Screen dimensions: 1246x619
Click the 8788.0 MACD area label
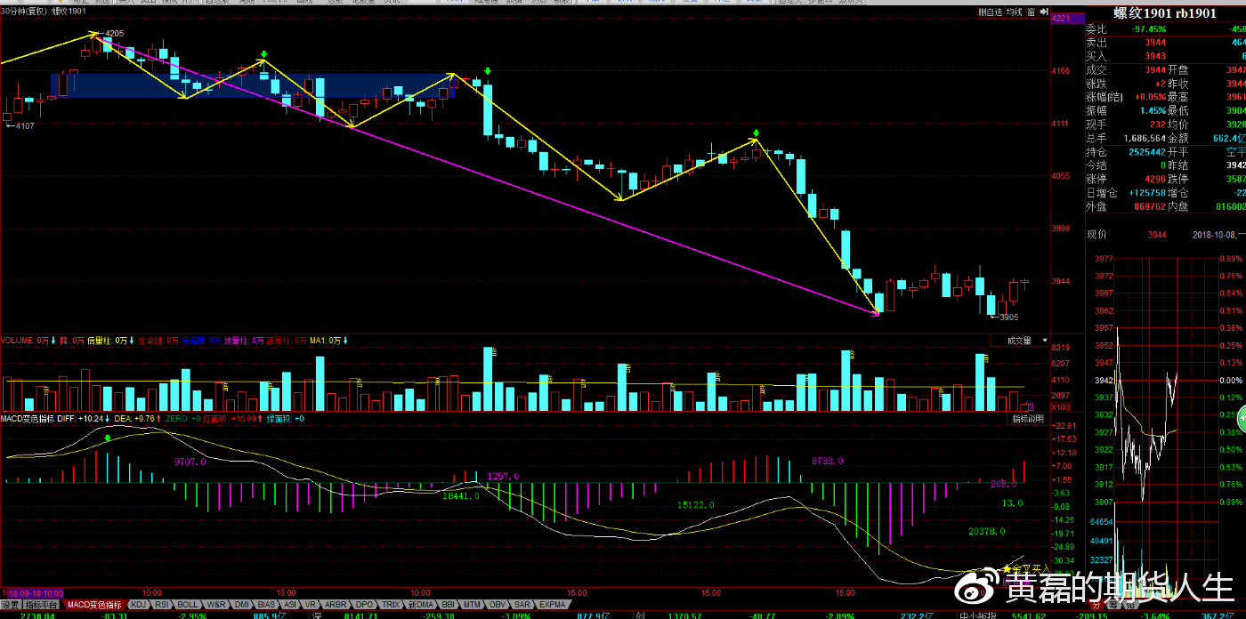pos(827,461)
